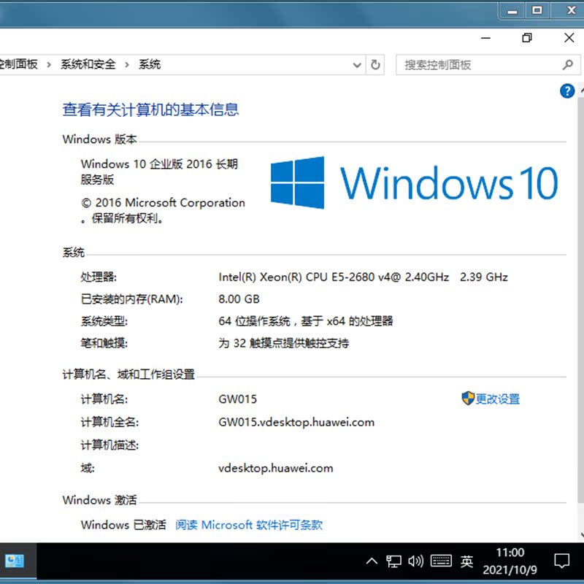Click the search magnifier in the control panel search box
Screen dimensions: 584x584
[x=568, y=65]
